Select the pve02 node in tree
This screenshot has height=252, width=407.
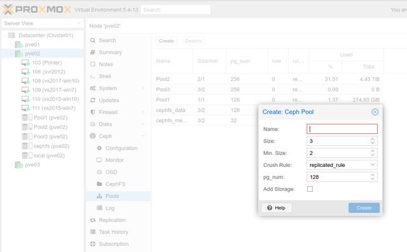43,53
